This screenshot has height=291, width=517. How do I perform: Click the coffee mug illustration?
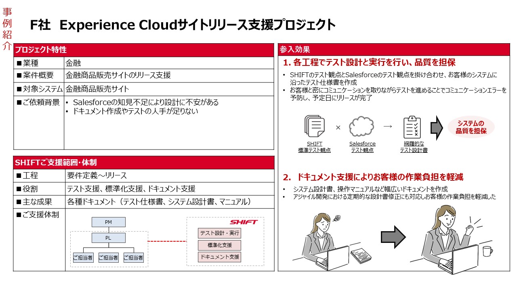click(487, 251)
